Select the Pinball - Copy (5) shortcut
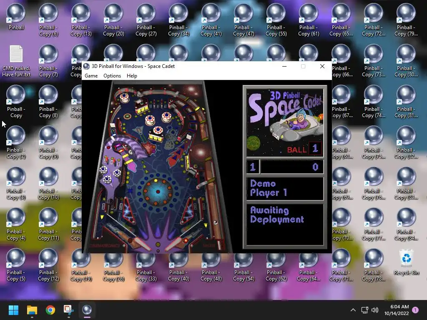This screenshot has width=427, height=320. [x=16, y=265]
